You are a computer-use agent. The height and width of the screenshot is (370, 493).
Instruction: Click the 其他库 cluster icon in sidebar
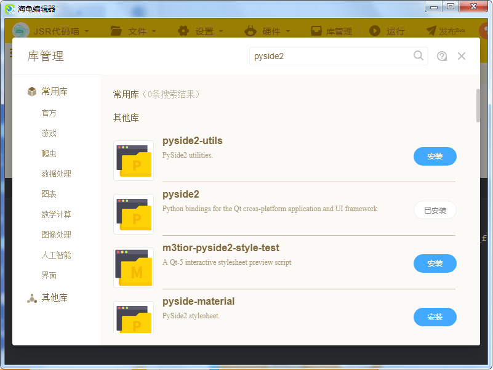click(x=32, y=298)
